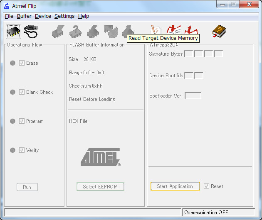Viewport: 262px width, 220px height.
Task: Open the Device menu
Action: (43, 16)
